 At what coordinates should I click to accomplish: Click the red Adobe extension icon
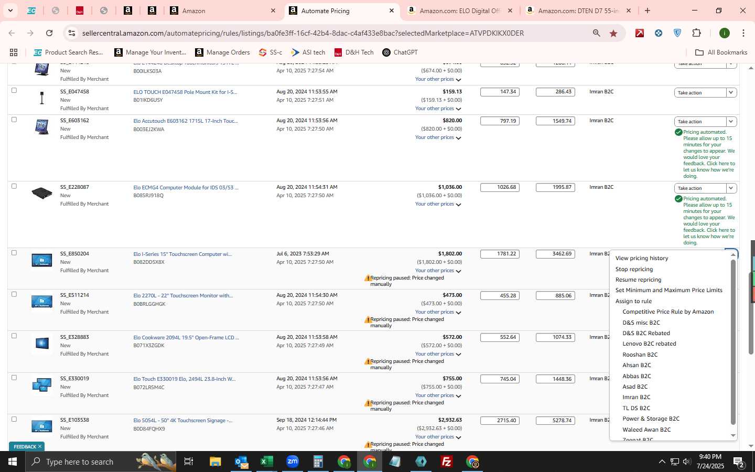click(640, 33)
